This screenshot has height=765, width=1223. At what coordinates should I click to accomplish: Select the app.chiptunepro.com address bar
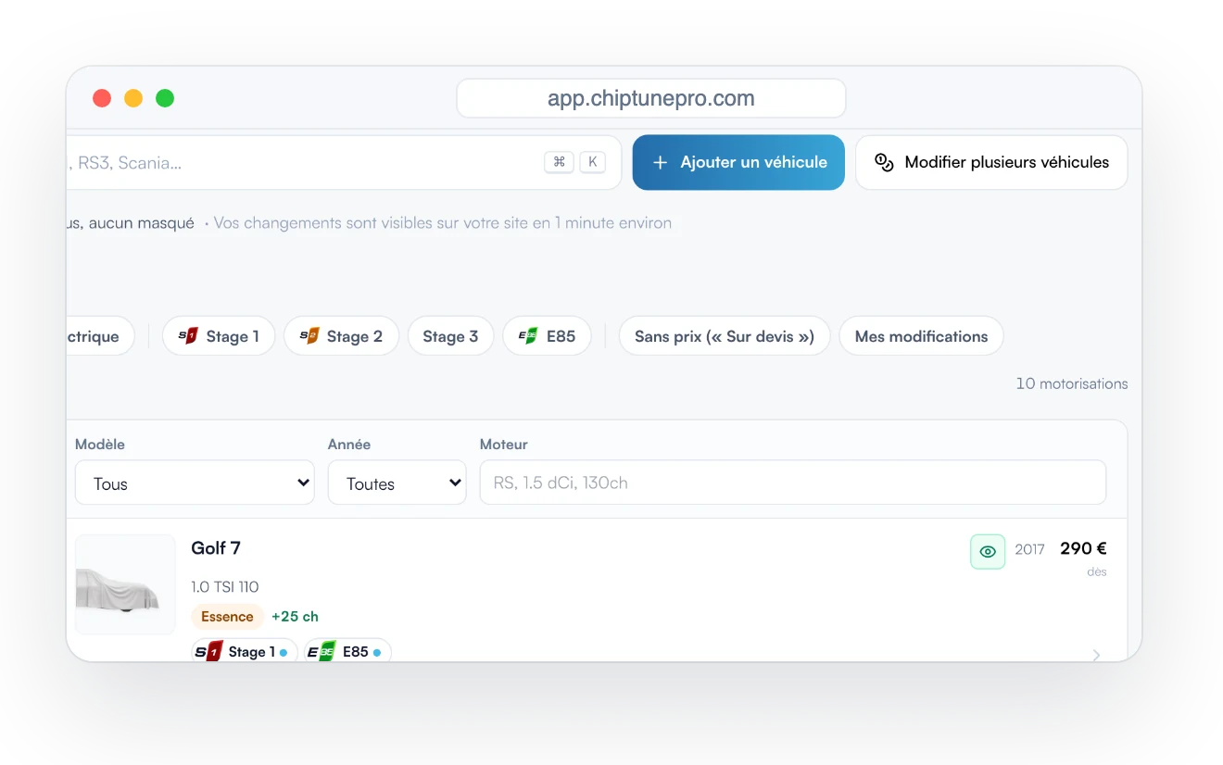click(x=651, y=98)
